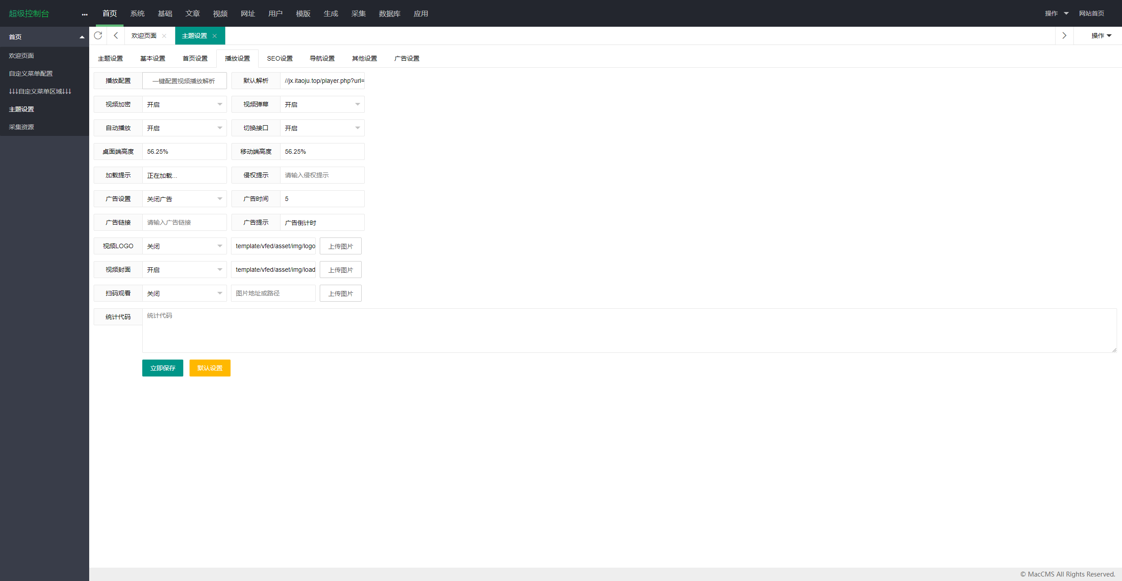Click 默认设置 button
The height and width of the screenshot is (581, 1122).
point(210,368)
